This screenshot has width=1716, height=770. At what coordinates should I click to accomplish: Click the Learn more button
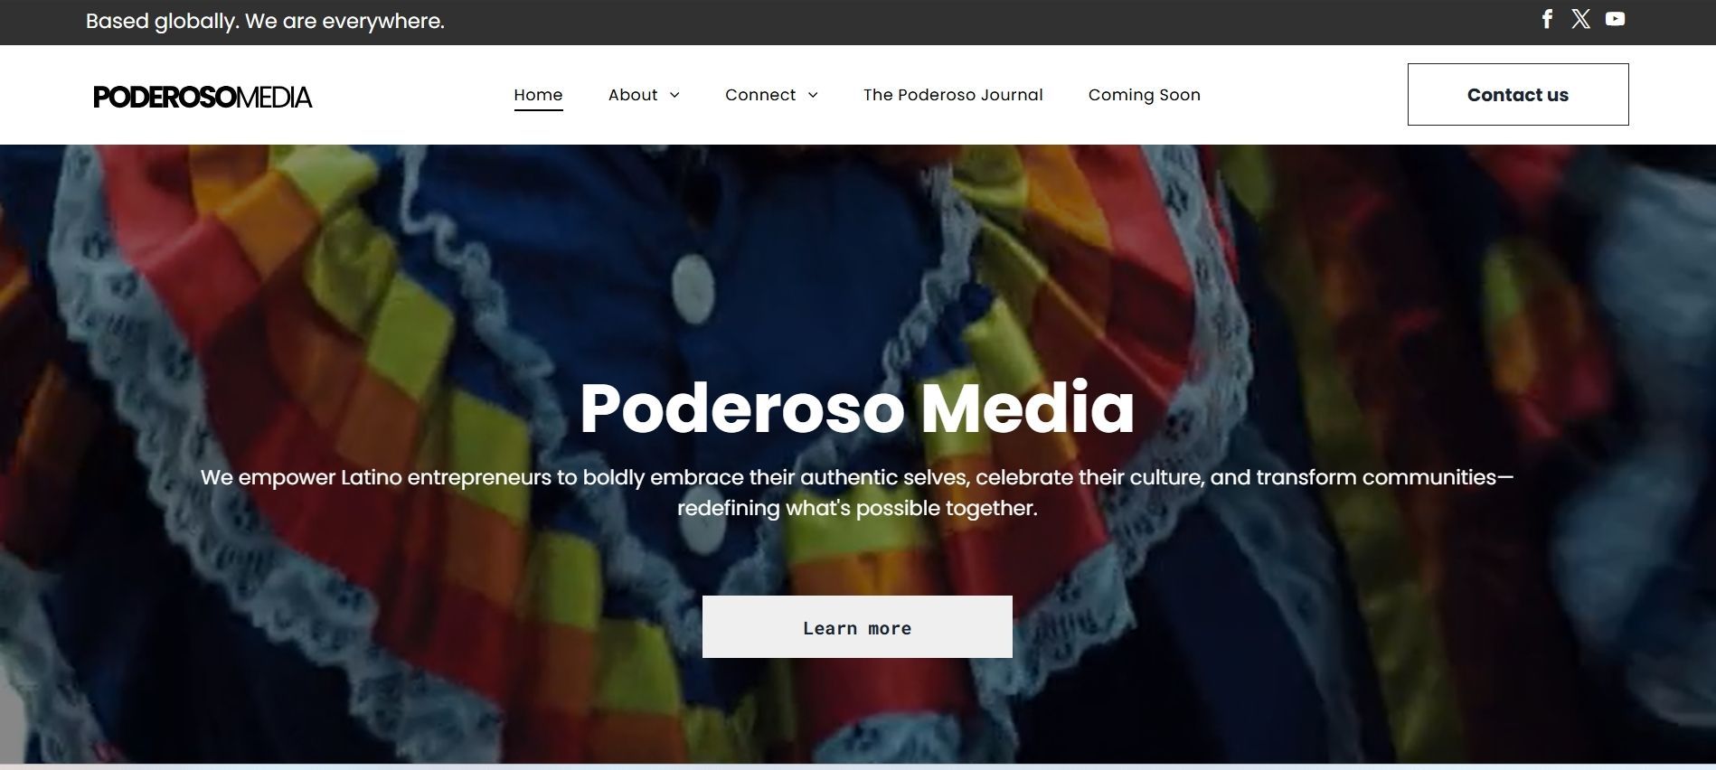tap(857, 627)
